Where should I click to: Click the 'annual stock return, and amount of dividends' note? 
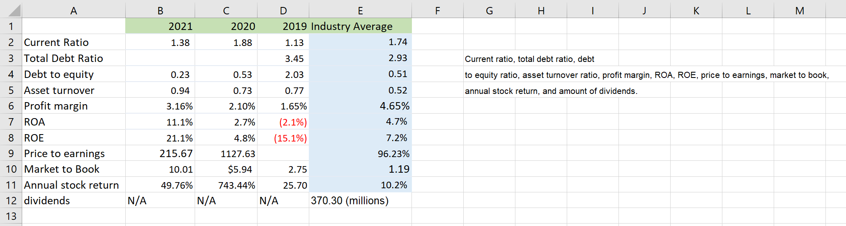pos(551,91)
